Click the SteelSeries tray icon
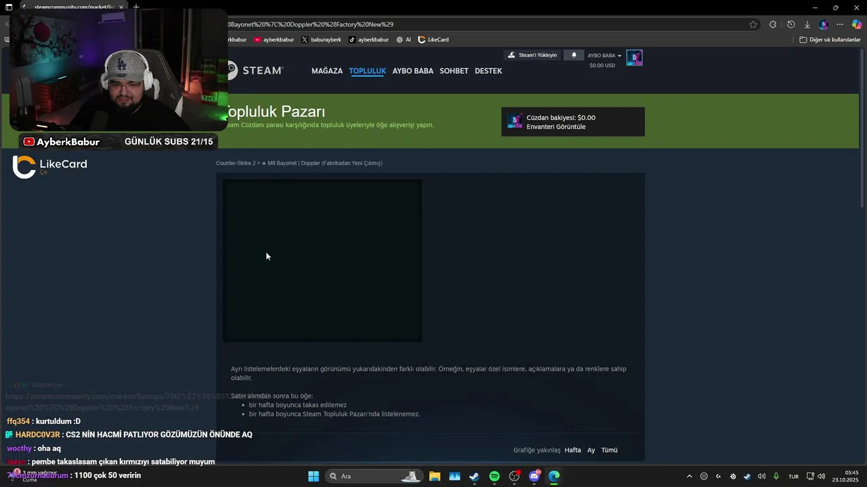 733,476
